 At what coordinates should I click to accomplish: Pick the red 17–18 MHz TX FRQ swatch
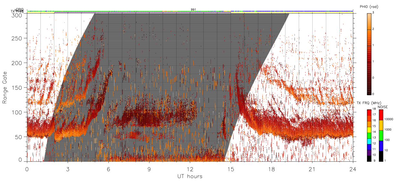click(x=369, y=113)
